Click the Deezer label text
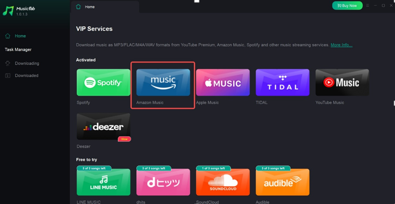The width and height of the screenshot is (395, 204). (x=84, y=146)
